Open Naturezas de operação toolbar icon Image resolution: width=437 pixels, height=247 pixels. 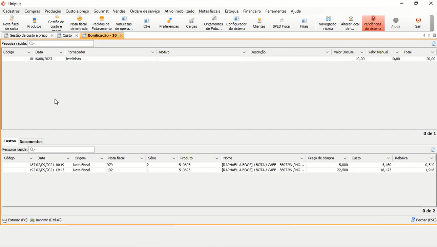(x=124, y=23)
